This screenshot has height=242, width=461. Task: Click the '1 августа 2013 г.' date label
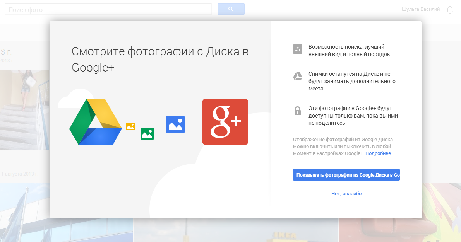coord(20,174)
